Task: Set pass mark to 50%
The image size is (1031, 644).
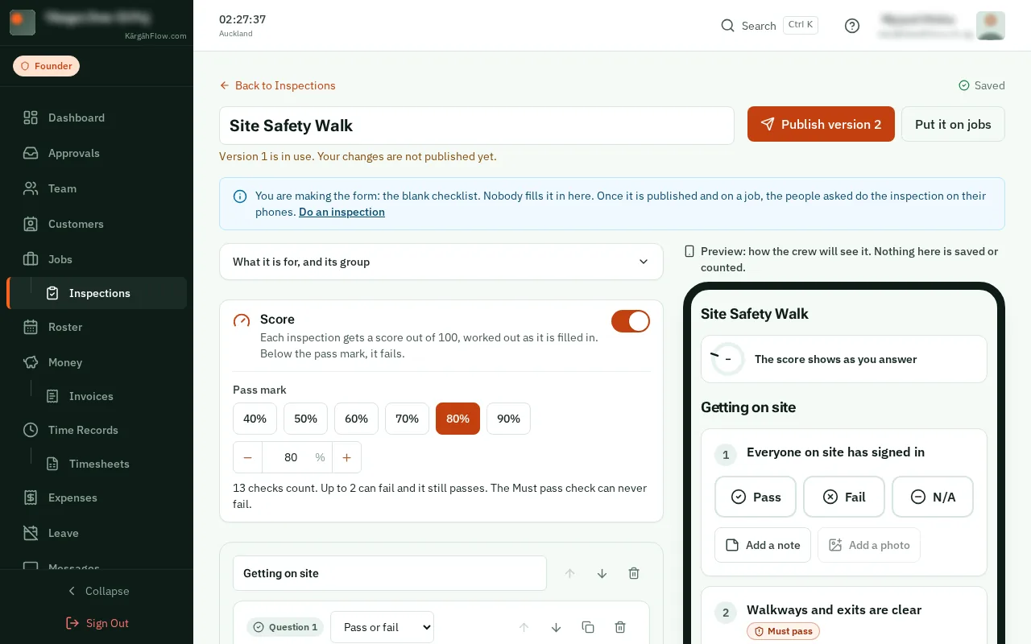Action: point(306,419)
